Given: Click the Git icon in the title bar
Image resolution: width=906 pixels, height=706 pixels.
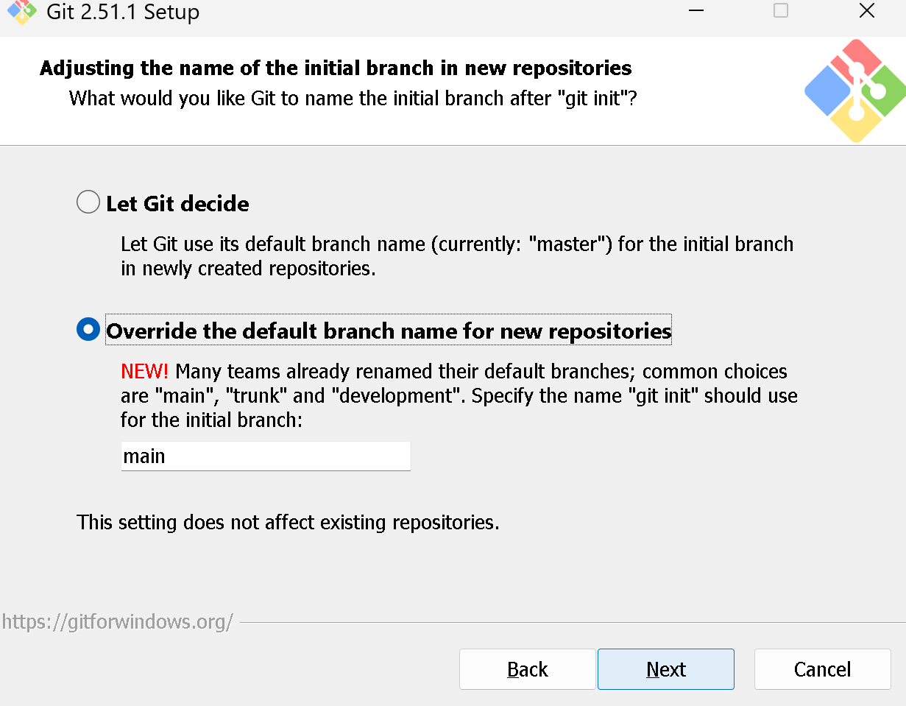Looking at the screenshot, I should 22,11.
